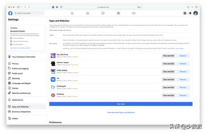Open the Facebook menu grid icon
Screen dimensions: 206x133
(185, 13)
